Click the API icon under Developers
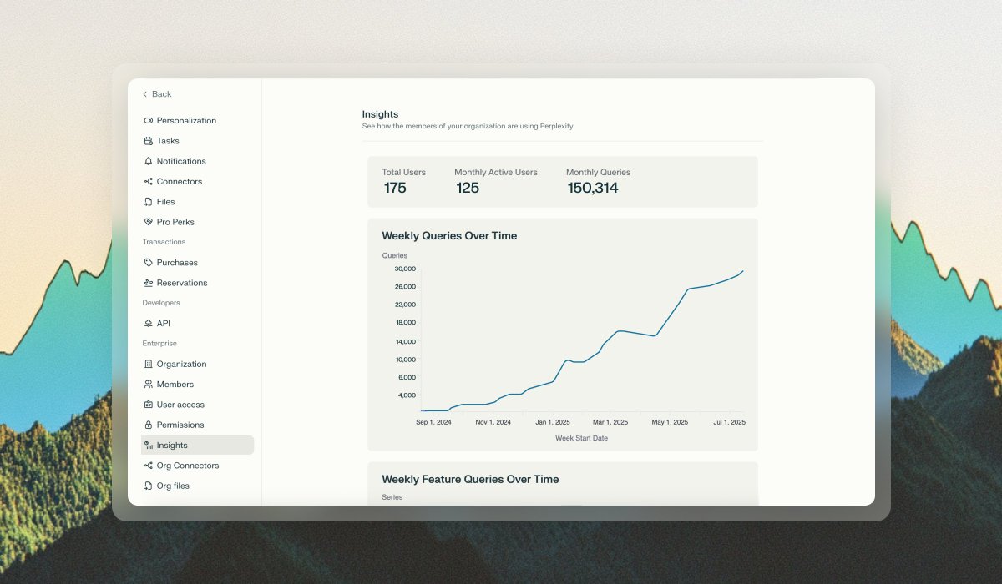1002x584 pixels. coord(148,323)
